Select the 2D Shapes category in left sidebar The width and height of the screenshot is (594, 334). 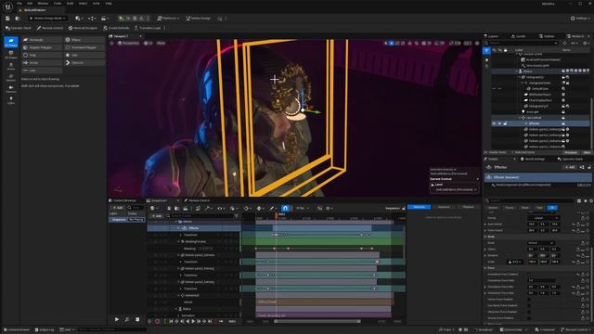[11, 42]
